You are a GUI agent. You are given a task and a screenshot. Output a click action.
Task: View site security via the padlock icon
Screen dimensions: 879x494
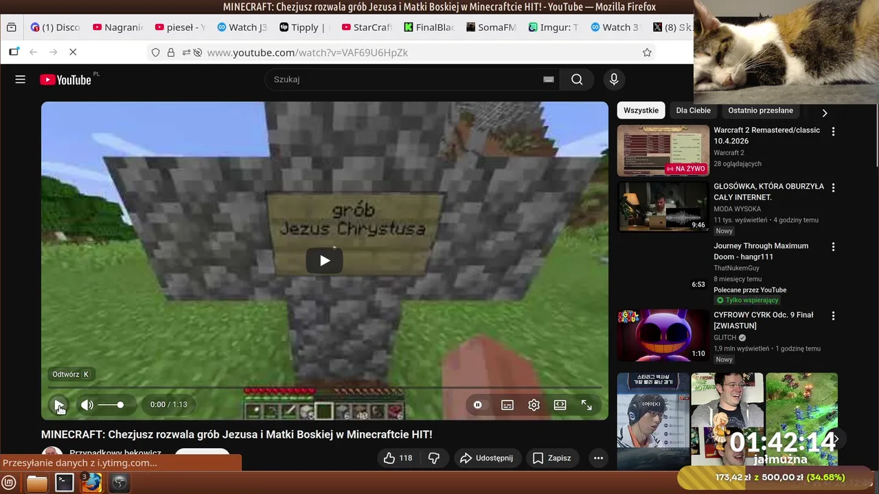(171, 53)
